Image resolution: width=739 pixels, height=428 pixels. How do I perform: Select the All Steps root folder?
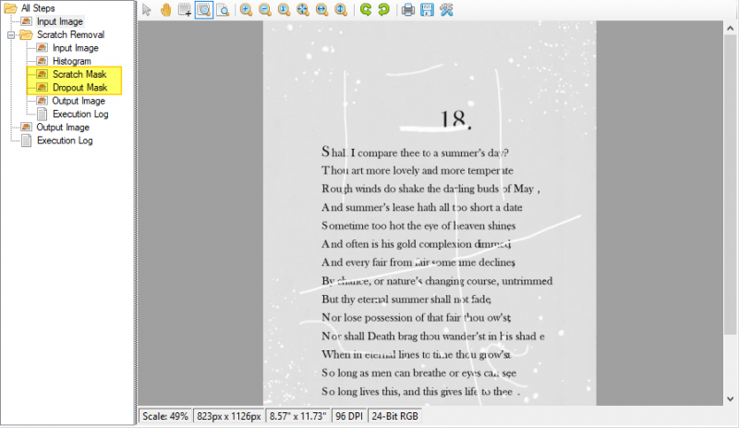tap(38, 8)
